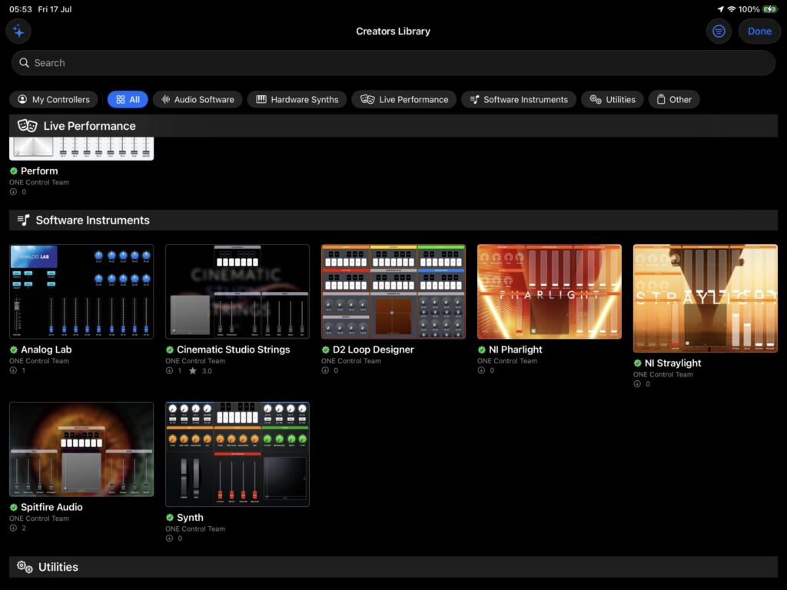
Task: Tap the Wi-Fi icon in status bar
Action: click(x=732, y=9)
